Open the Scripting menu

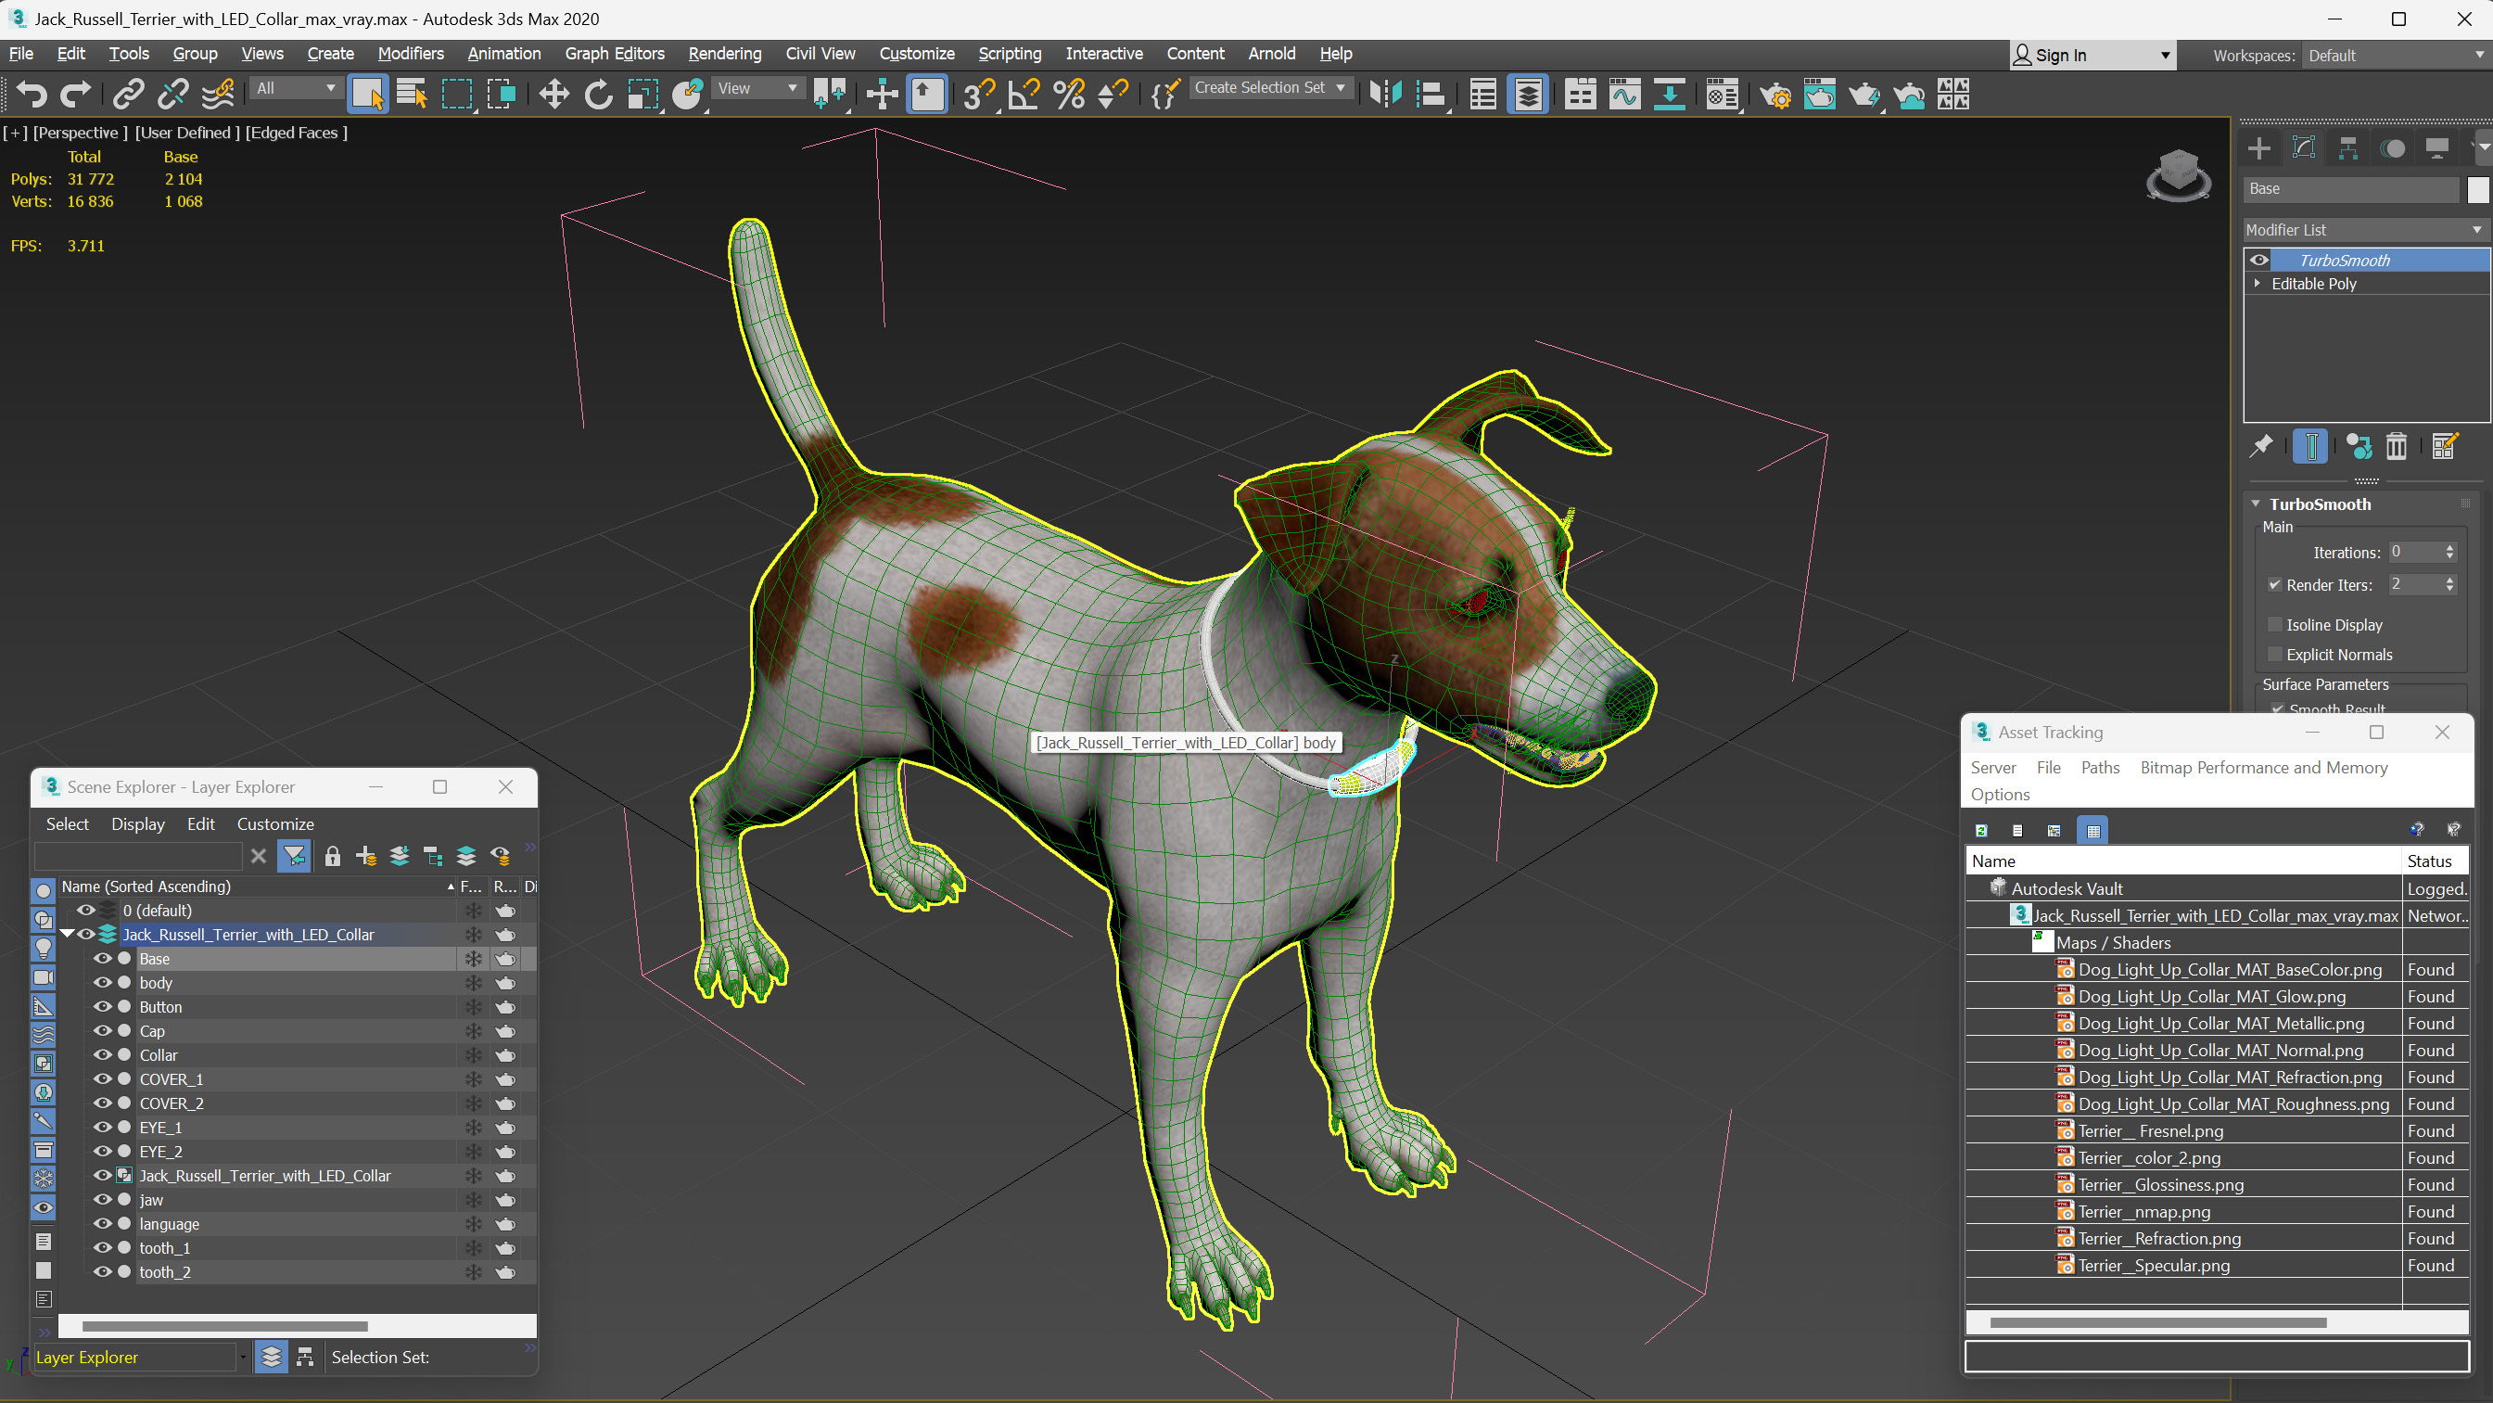coord(1010,53)
